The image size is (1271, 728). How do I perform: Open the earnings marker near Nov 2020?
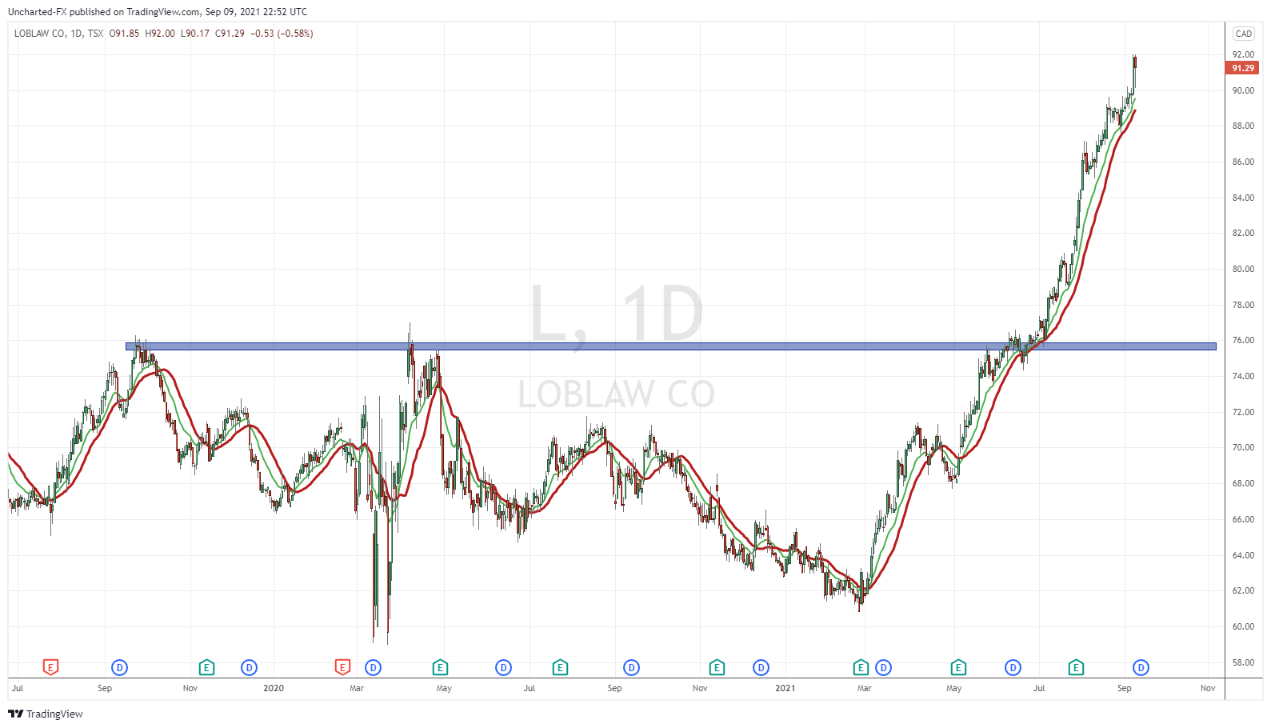[717, 666]
